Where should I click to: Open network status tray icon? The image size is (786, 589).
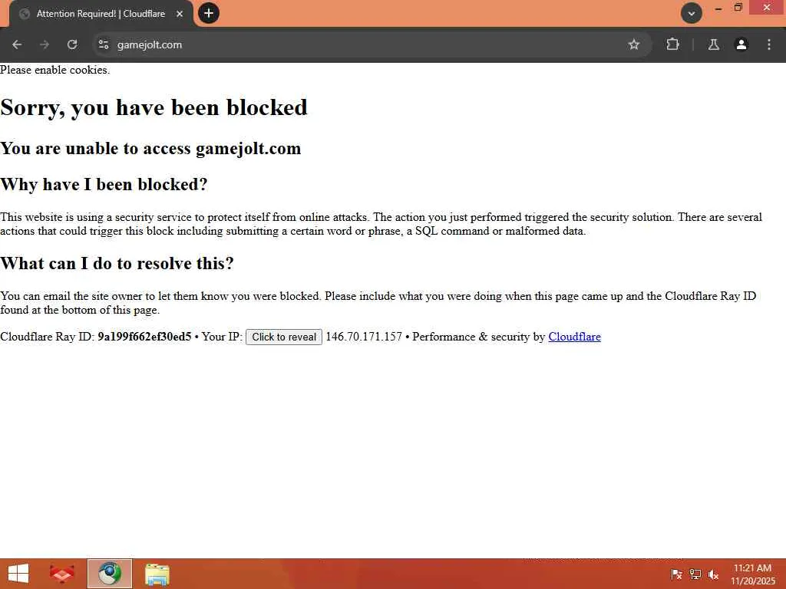tap(695, 574)
